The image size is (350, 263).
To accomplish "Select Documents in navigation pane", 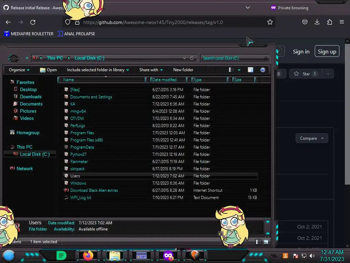I will point(31,104).
